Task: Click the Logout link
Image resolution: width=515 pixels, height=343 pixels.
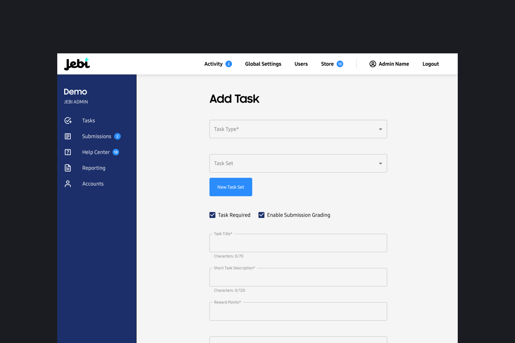Action: 430,64
